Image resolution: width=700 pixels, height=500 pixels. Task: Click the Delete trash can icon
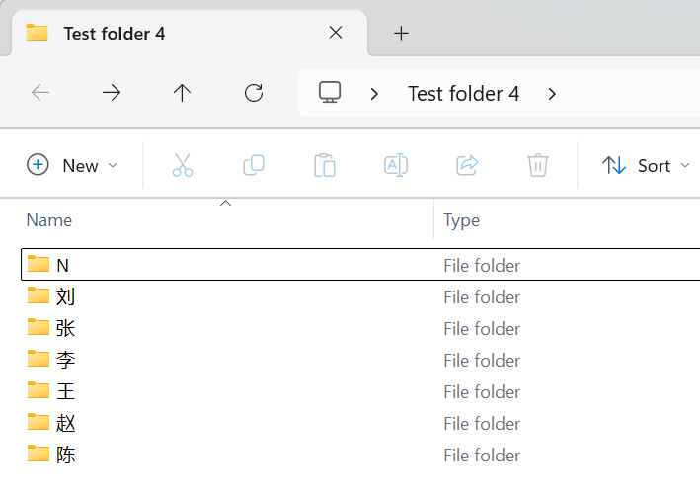click(538, 165)
